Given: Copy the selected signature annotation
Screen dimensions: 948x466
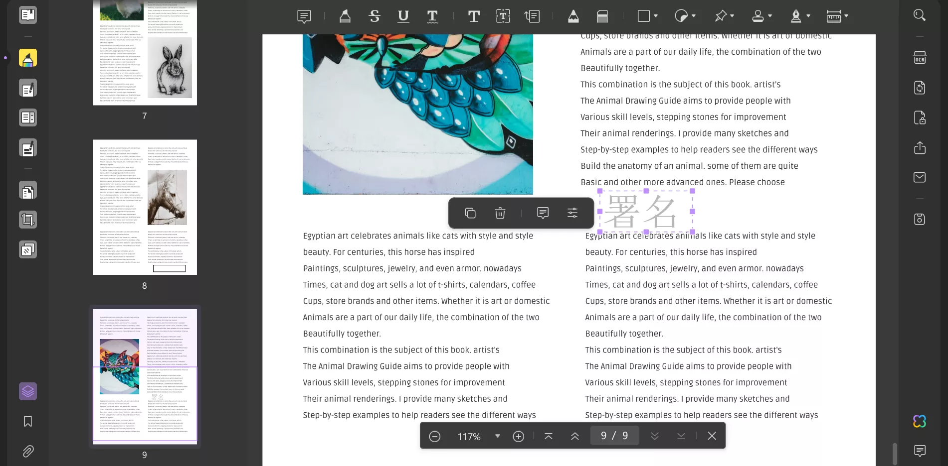Looking at the screenshot, I should click(470, 213).
